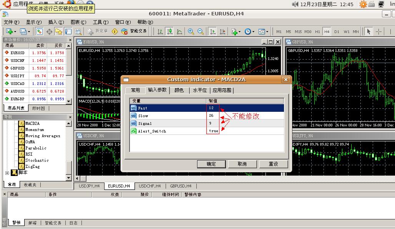Open the 工具 (Tools) menu
This screenshot has height=229, width=395.
coord(101,22)
